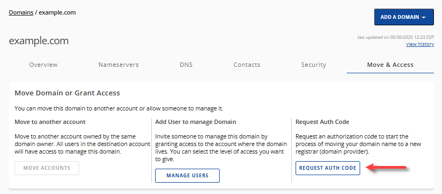
Task: Open the view history link
Action: point(420,44)
